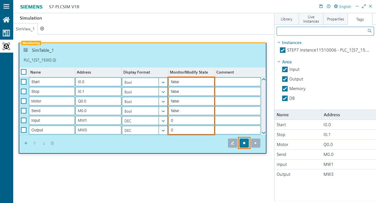This screenshot has height=203, width=376.
Task: Save the project using the save icon
Action: (x=321, y=6)
